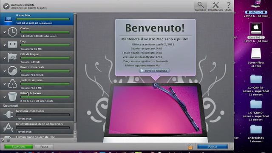Click the select-all checked box below list

pyautogui.click(x=3, y=140)
